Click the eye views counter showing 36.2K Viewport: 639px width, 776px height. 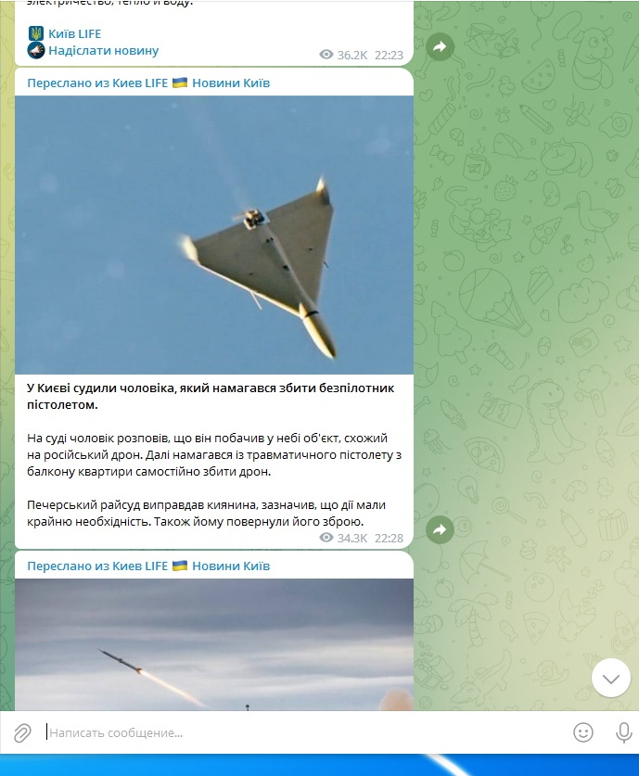[343, 55]
